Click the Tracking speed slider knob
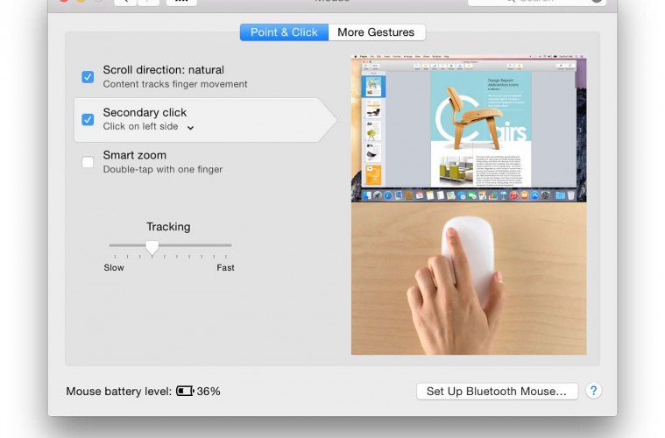Image resolution: width=665 pixels, height=438 pixels. 152,247
